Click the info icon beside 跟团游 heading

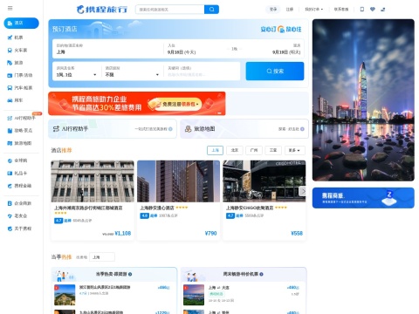point(130,274)
